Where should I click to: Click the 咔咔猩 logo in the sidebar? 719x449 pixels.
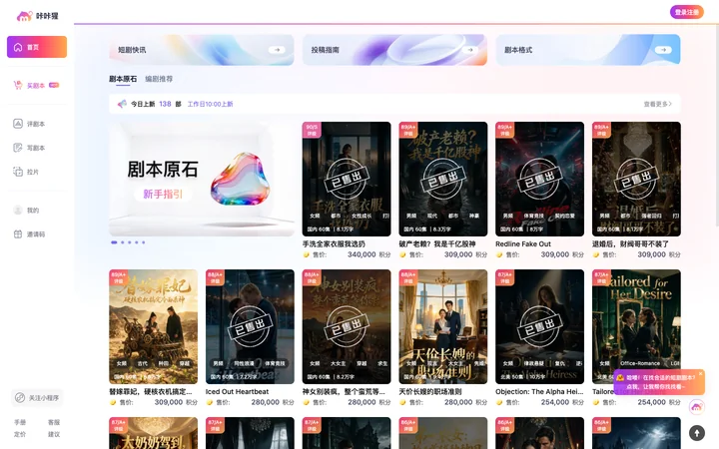(38, 16)
